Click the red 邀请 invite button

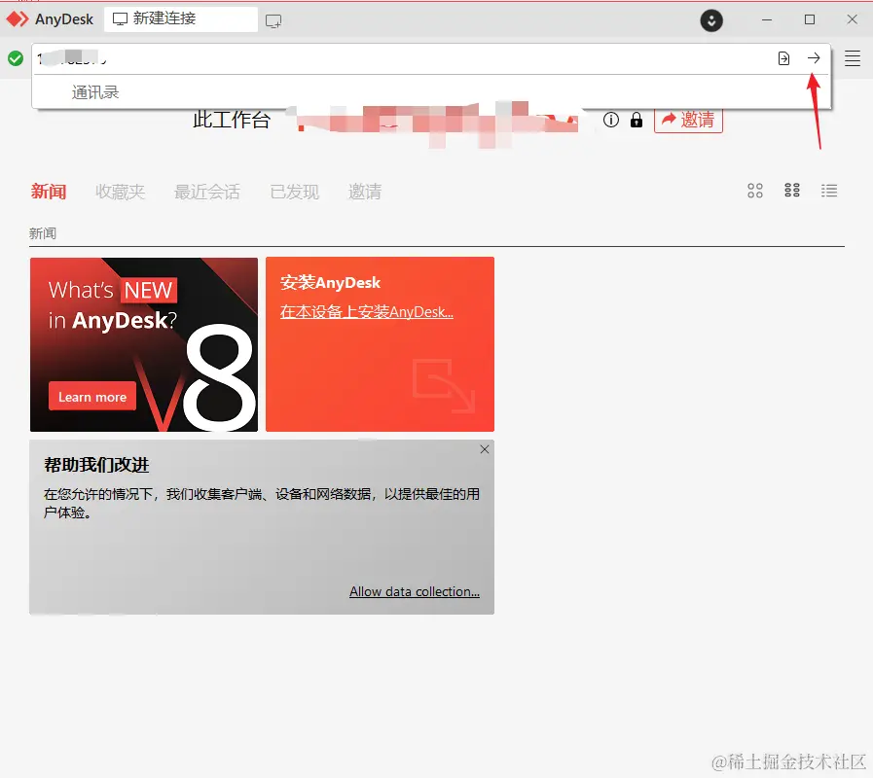point(688,120)
